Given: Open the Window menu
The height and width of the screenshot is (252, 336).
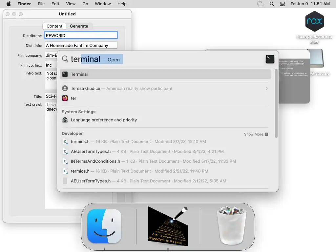Looking at the screenshot, I should tap(103, 4).
